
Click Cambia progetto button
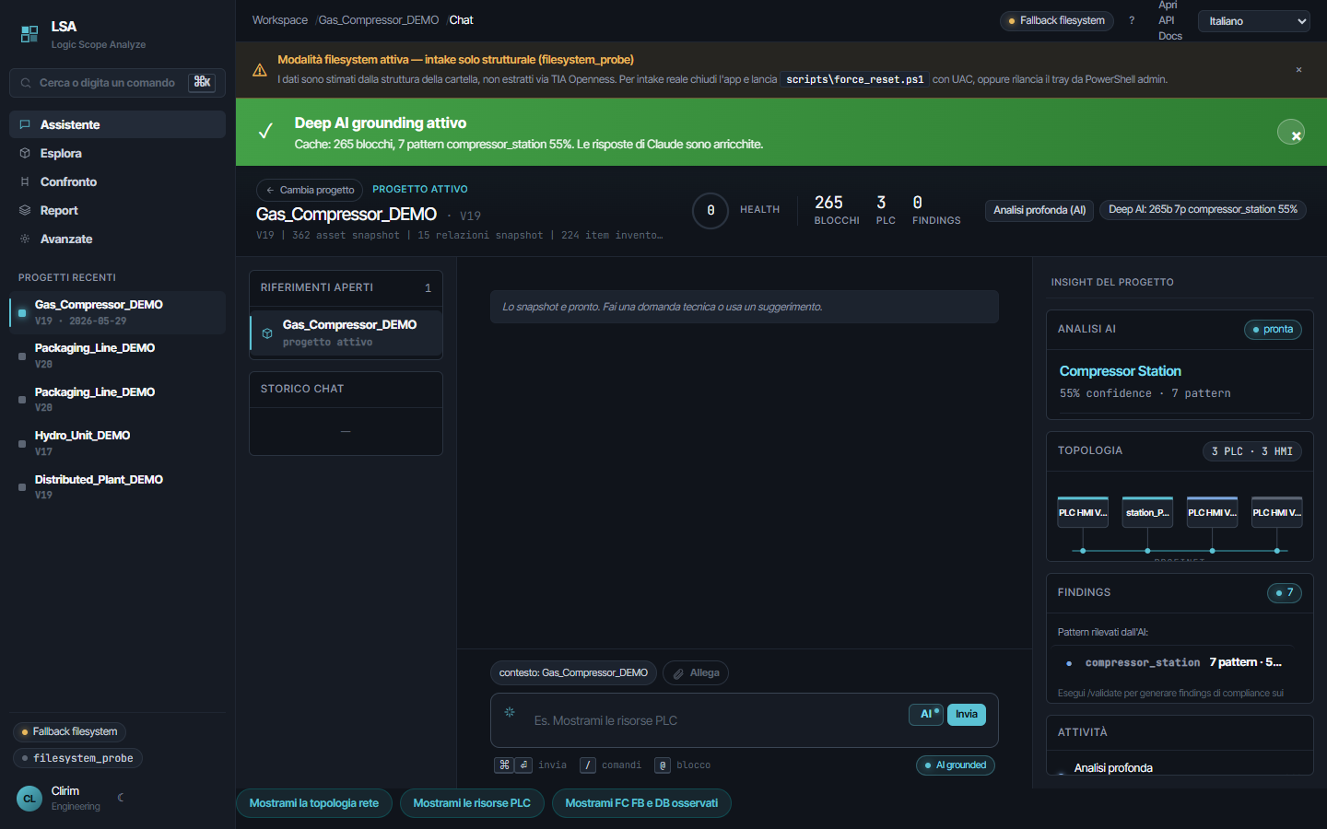pos(310,190)
